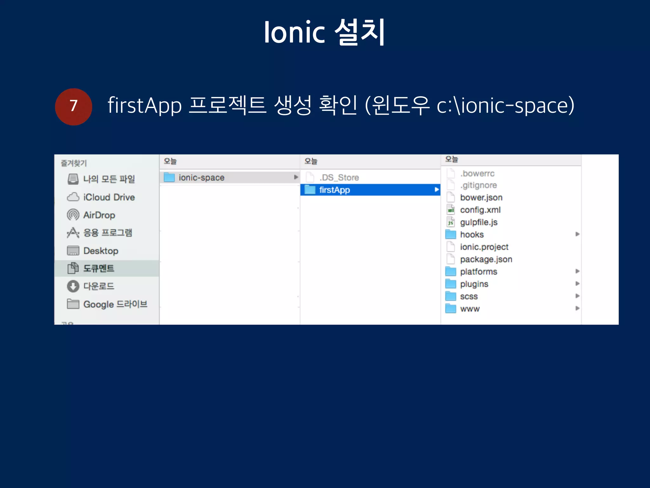The width and height of the screenshot is (650, 488).
Task: Select the scss folder
Action: pyautogui.click(x=469, y=296)
